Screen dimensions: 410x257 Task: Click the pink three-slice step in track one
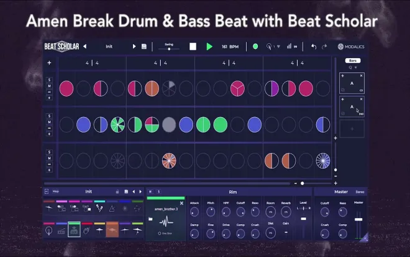point(237,89)
